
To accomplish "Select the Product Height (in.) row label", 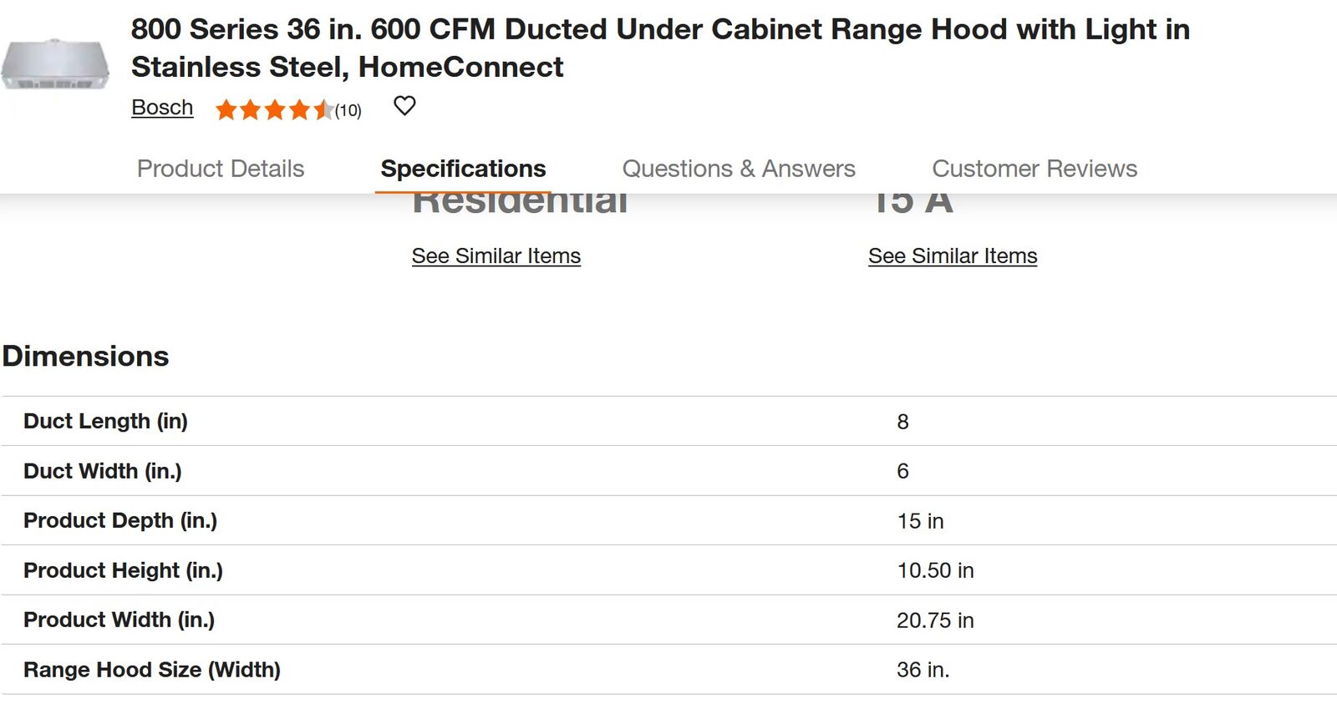I will coord(123,570).
